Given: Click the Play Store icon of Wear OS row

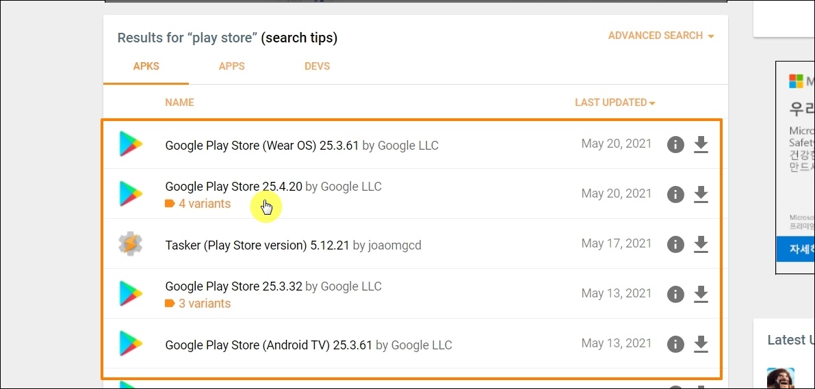Looking at the screenshot, I should (131, 144).
